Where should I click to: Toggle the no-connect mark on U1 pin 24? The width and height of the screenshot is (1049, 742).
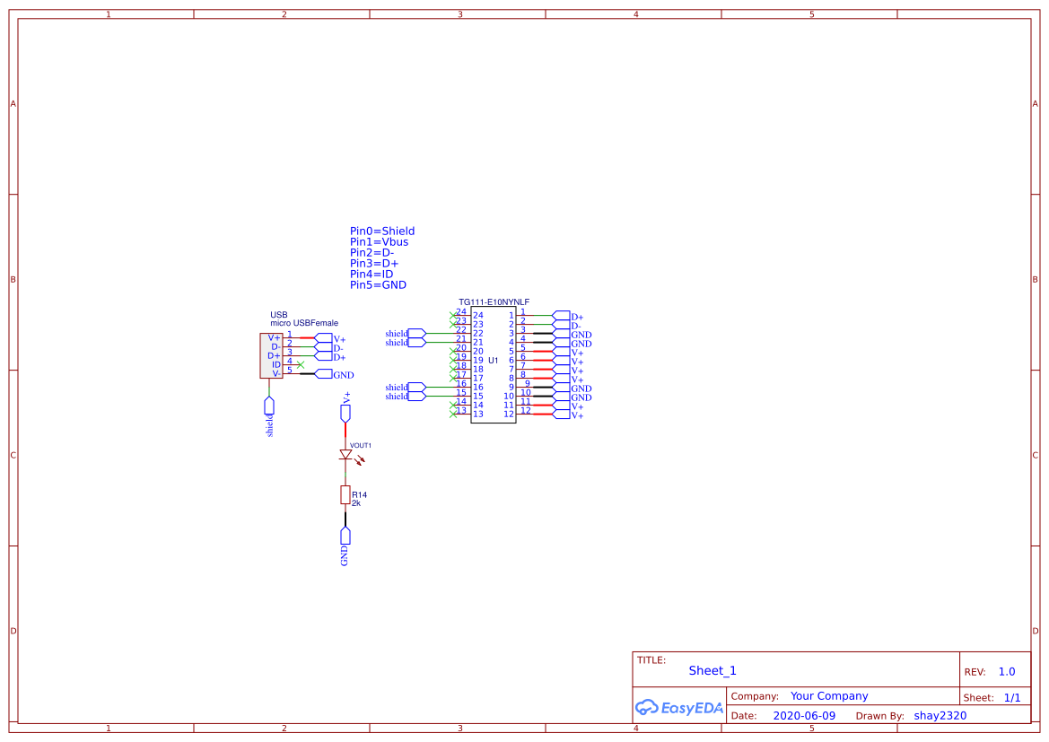[x=453, y=314]
